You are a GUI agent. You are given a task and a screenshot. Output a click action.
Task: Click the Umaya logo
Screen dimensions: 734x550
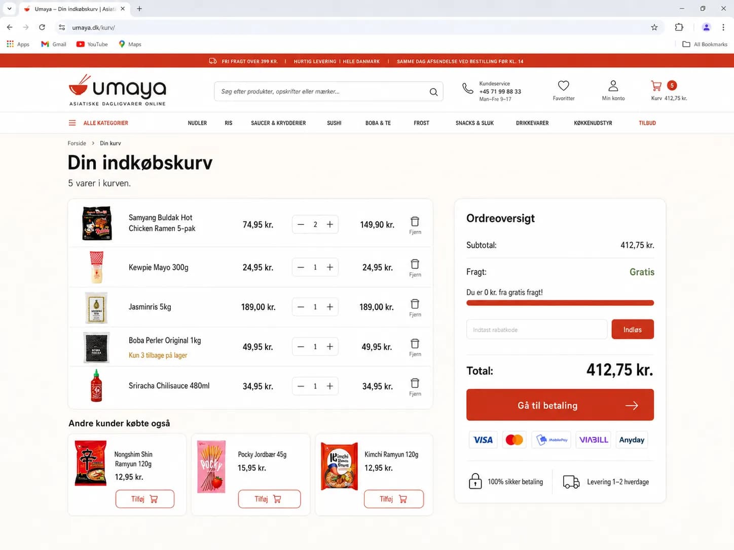[x=118, y=90]
